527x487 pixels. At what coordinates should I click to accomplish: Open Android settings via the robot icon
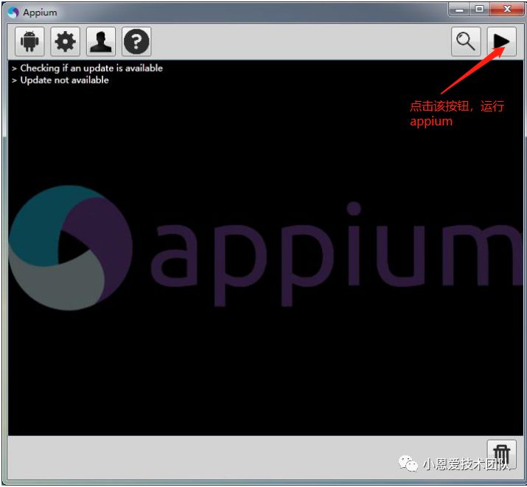29,41
